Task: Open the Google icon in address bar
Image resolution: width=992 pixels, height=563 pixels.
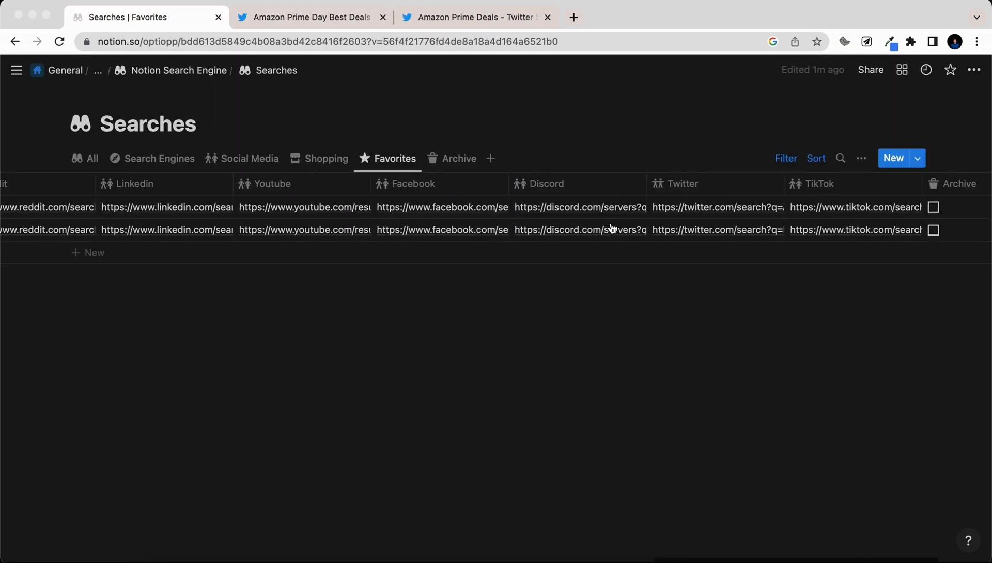Action: 772,42
